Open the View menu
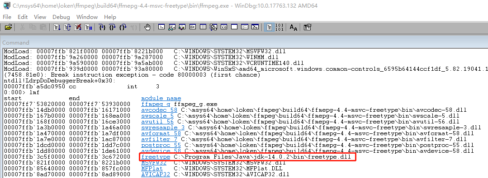Viewport: 488px width, 178px height. coord(40,17)
